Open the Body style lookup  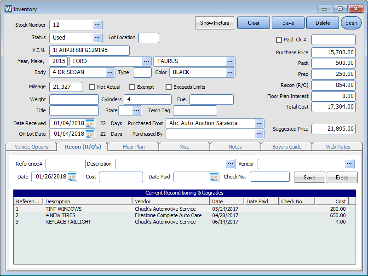110,72
